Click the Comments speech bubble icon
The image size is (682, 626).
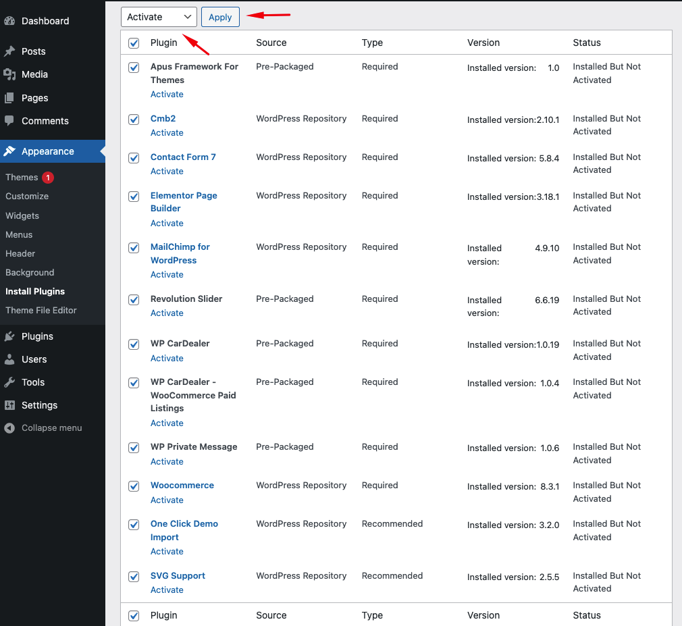coord(9,121)
